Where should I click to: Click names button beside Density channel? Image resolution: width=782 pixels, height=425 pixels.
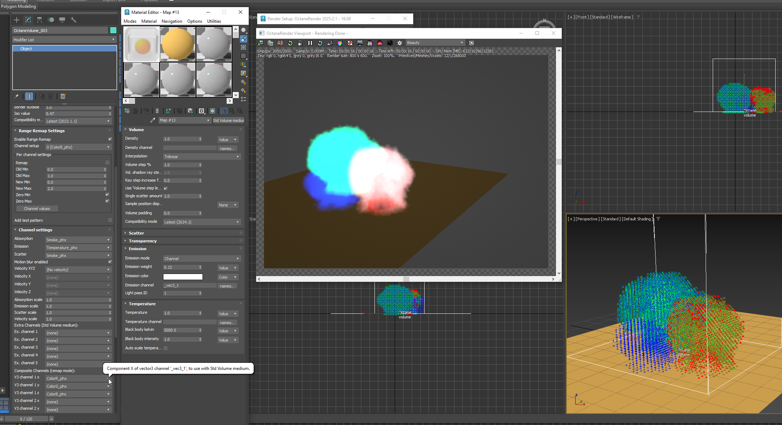[227, 149]
